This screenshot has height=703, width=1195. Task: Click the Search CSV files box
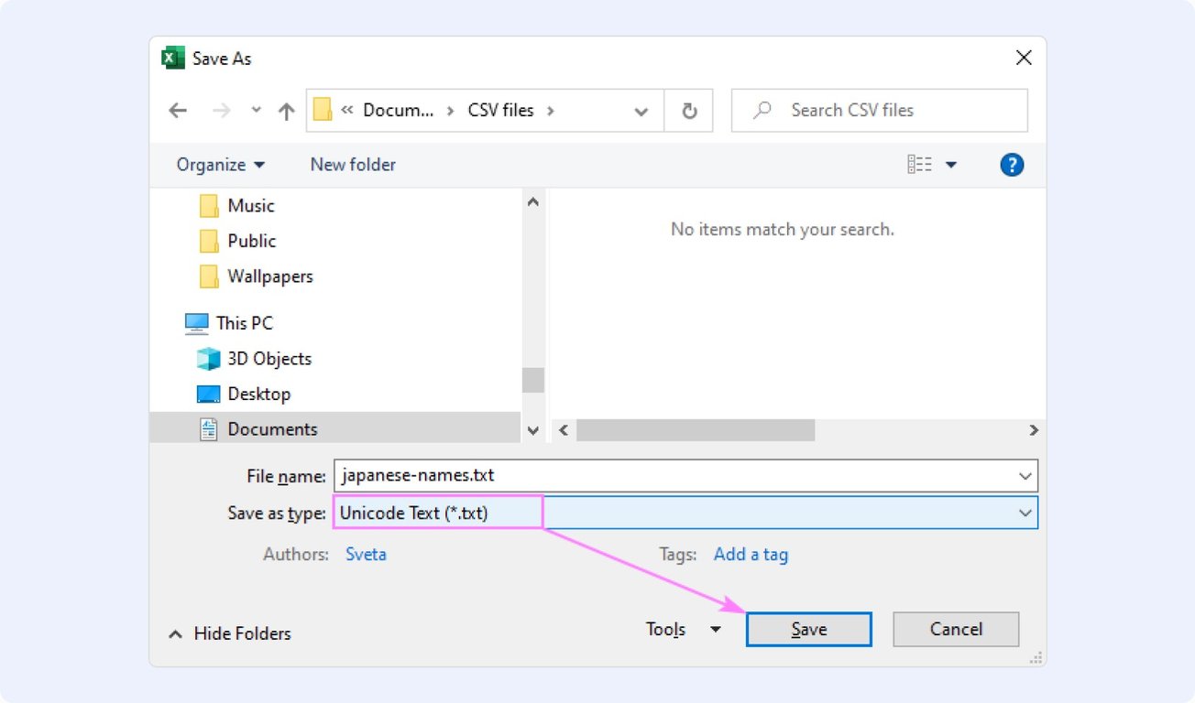[880, 110]
